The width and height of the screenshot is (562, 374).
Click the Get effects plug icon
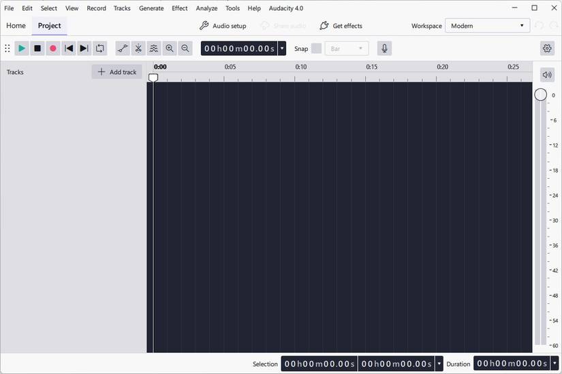click(324, 26)
